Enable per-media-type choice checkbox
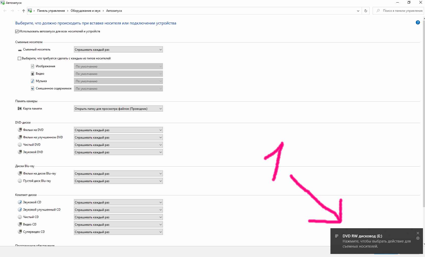The image size is (425, 257). point(19,59)
